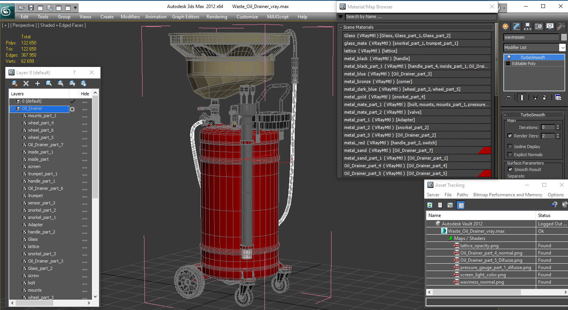568x310 pixels.
Task: Collapse the Oil_Drainer layer tree
Action: pyautogui.click(x=12, y=109)
